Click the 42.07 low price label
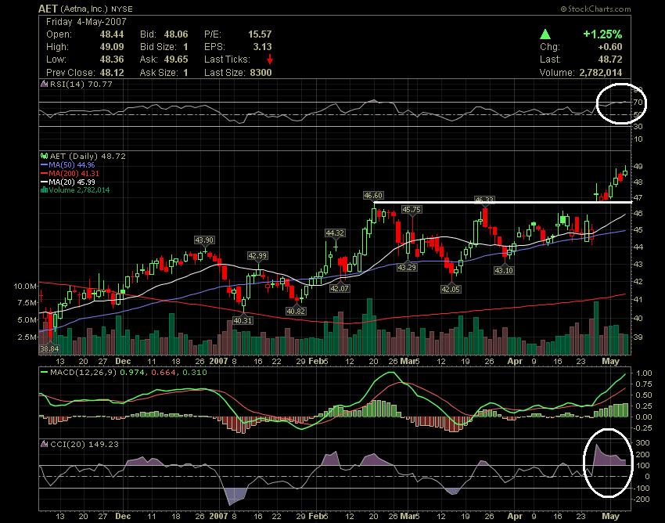Viewport: 665px width, 523px height. (340, 288)
